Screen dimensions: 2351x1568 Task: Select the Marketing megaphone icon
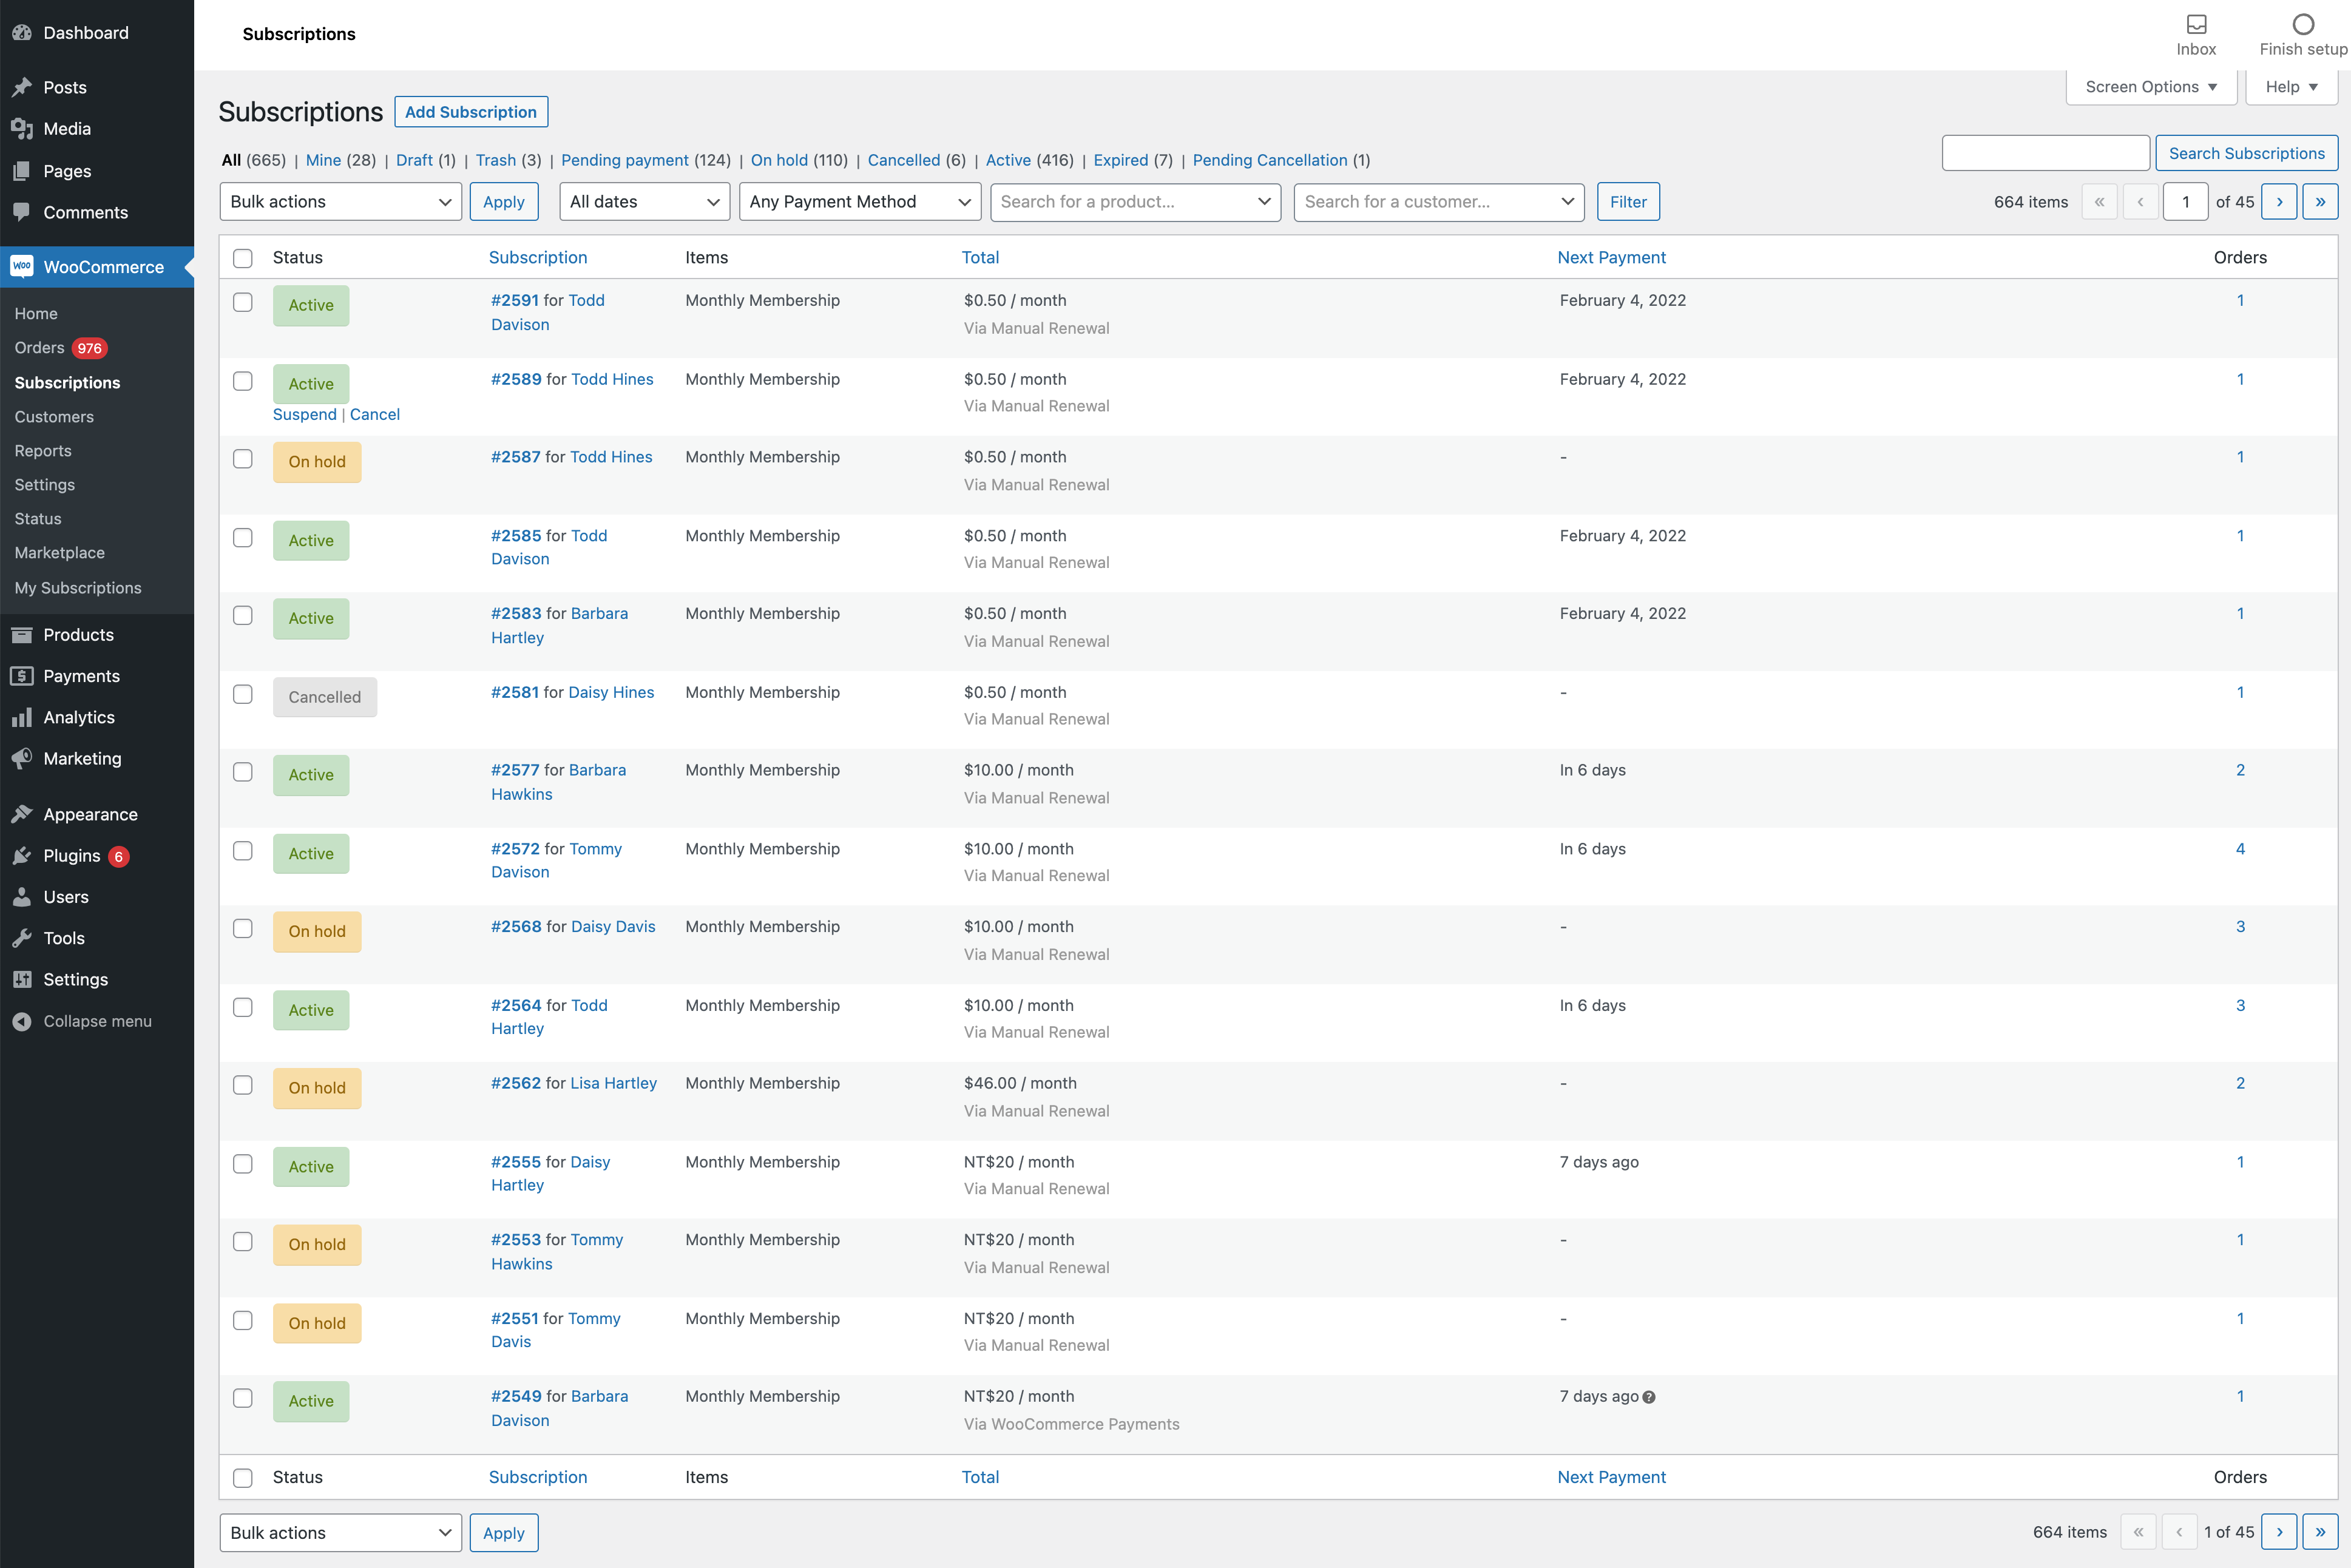point(22,758)
